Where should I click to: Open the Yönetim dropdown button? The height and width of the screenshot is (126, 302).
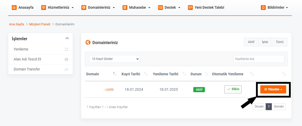click(x=273, y=89)
